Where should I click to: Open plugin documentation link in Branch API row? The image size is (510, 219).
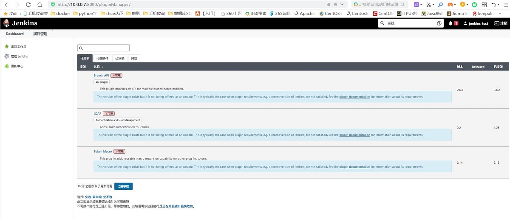[x=354, y=97]
